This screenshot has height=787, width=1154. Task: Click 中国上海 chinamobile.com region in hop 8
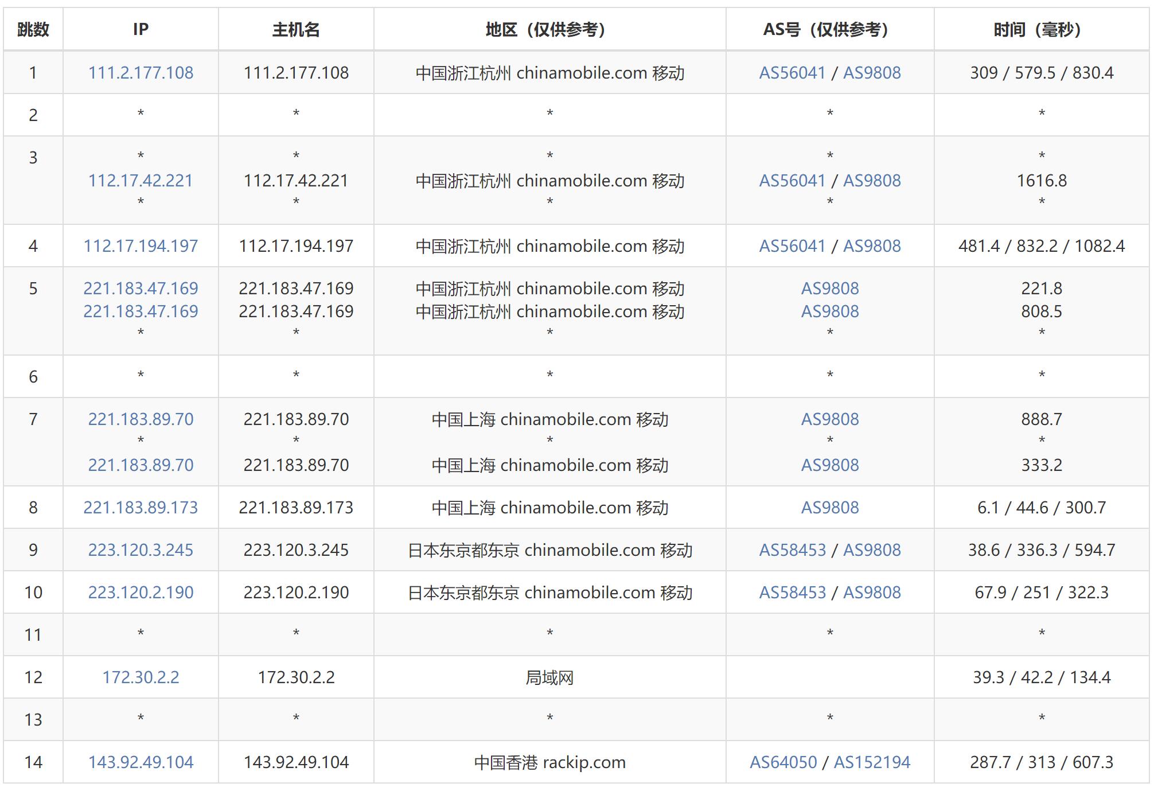(x=549, y=508)
